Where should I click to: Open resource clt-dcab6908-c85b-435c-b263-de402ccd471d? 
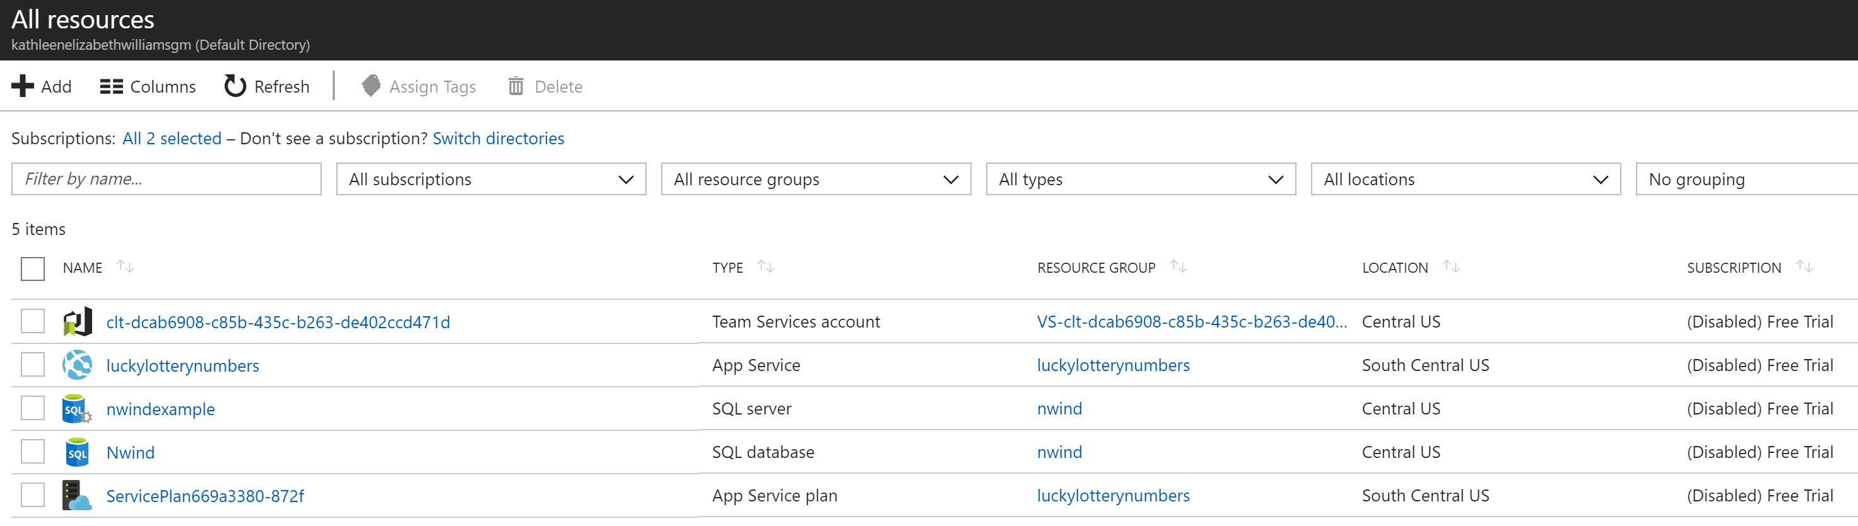tap(278, 322)
